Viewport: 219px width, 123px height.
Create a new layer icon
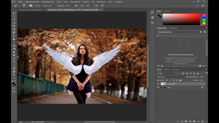pos(198,121)
